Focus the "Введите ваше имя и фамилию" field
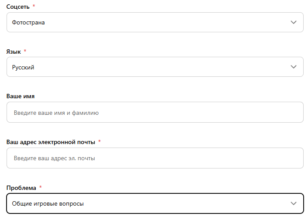 point(155,113)
